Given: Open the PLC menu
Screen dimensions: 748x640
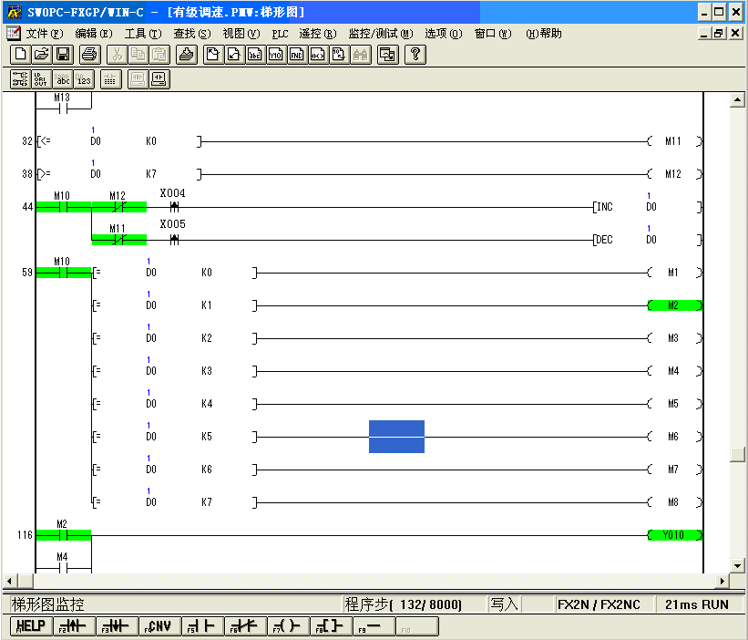Looking at the screenshot, I should [x=280, y=34].
